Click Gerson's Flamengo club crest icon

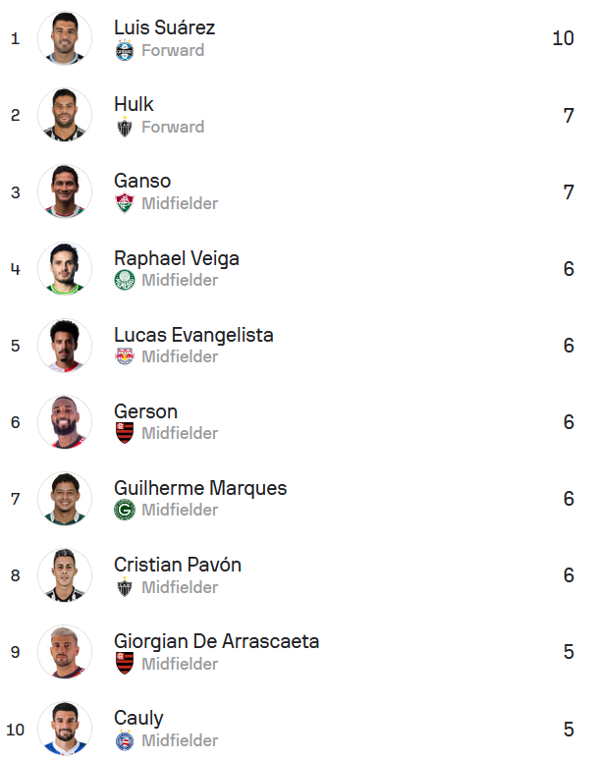(x=125, y=434)
